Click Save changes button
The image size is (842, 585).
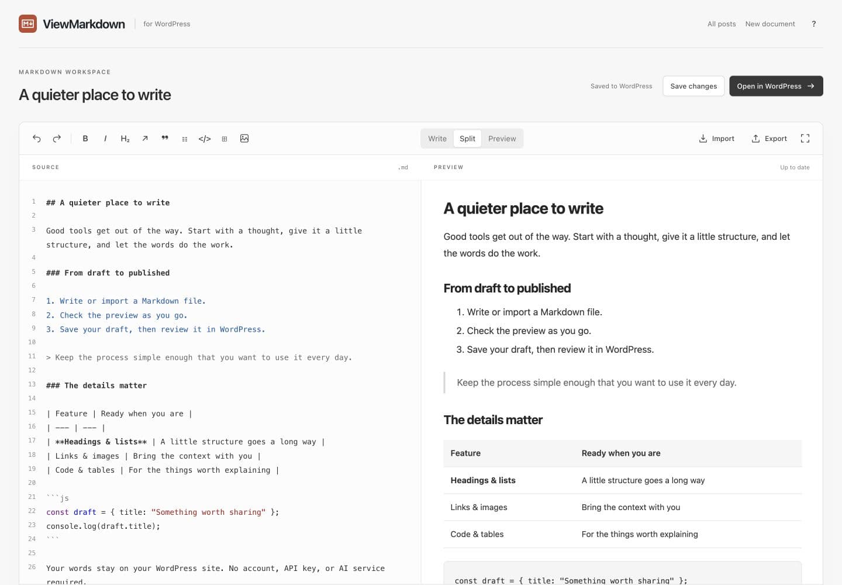(693, 86)
